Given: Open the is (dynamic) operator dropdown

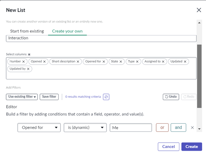Looking at the screenshot, I should click(85, 127).
